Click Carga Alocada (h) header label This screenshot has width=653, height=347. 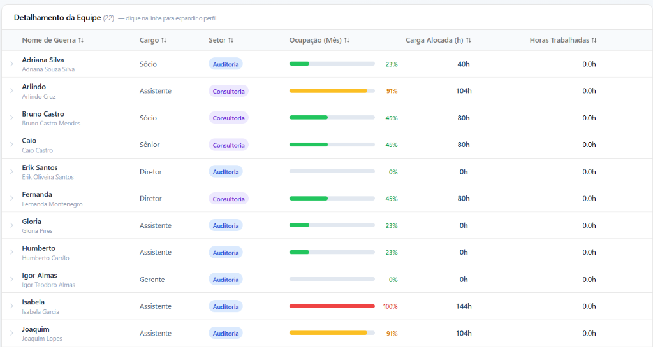pos(434,40)
